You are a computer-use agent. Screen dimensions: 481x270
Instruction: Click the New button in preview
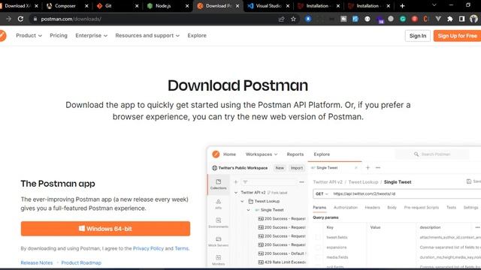(x=280, y=168)
